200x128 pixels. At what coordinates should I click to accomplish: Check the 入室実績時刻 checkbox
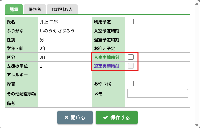(131, 57)
